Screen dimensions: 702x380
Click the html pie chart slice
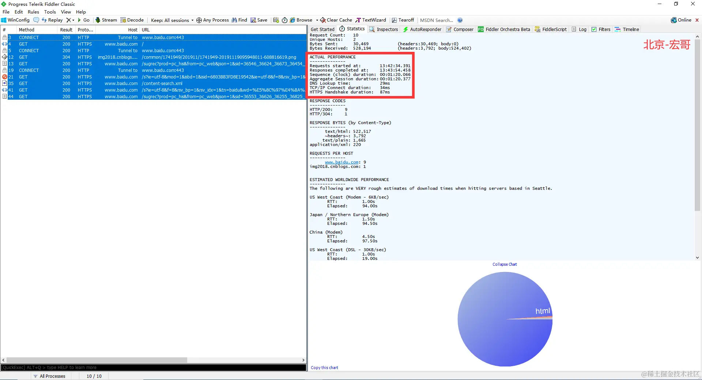tap(505, 319)
